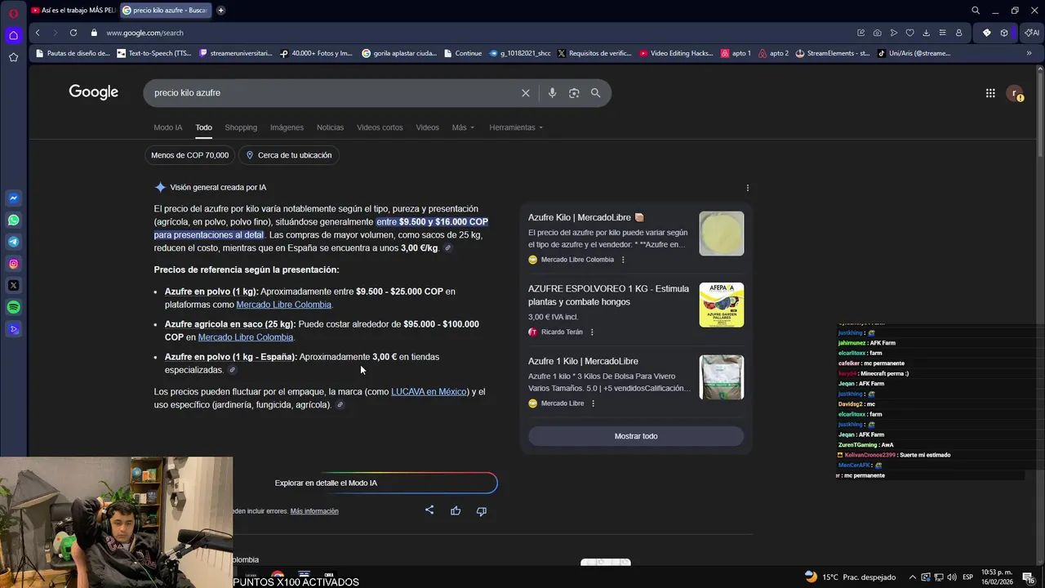Screen dimensions: 1045x588
Task: Open X (Twitter) from the sidebar
Action: pos(14,286)
